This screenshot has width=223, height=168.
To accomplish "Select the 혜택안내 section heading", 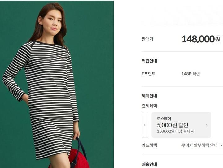I will 149,96.
